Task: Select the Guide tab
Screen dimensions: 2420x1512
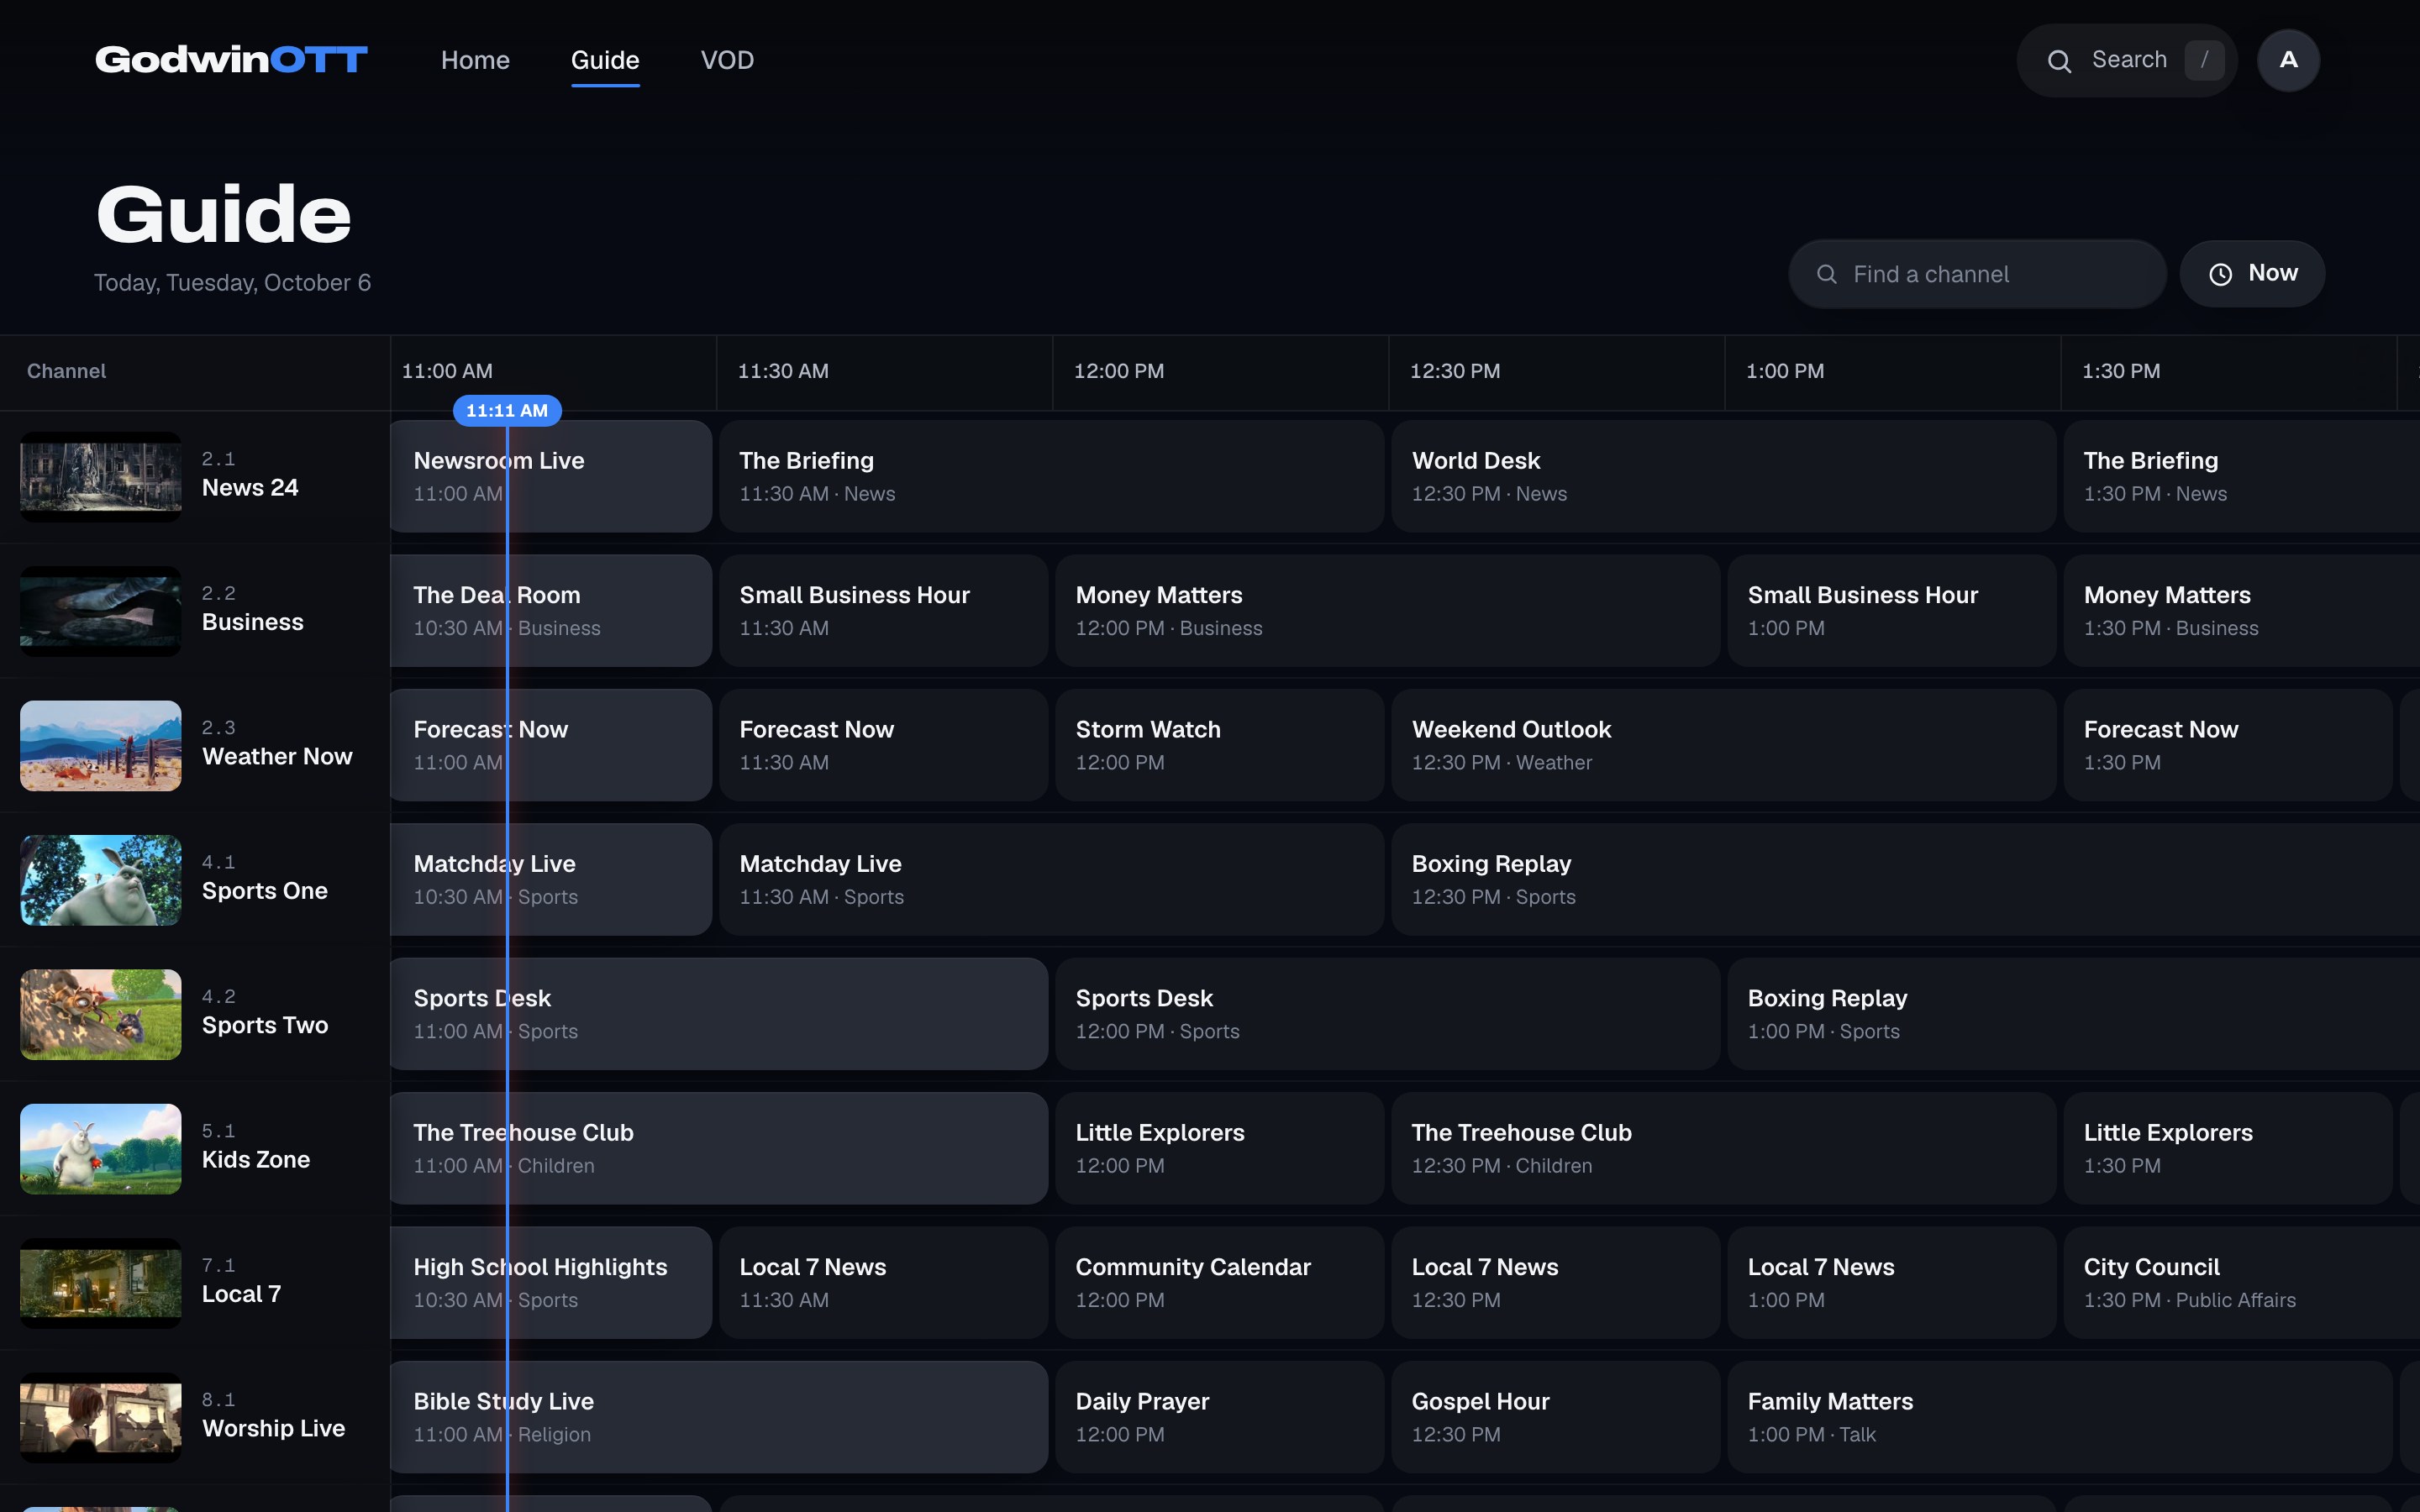Action: point(605,60)
